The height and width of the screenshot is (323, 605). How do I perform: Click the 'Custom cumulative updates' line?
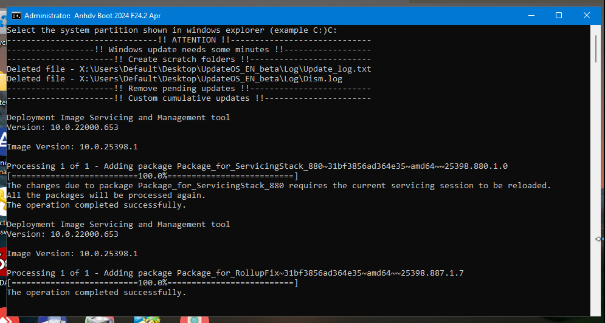coord(189,98)
